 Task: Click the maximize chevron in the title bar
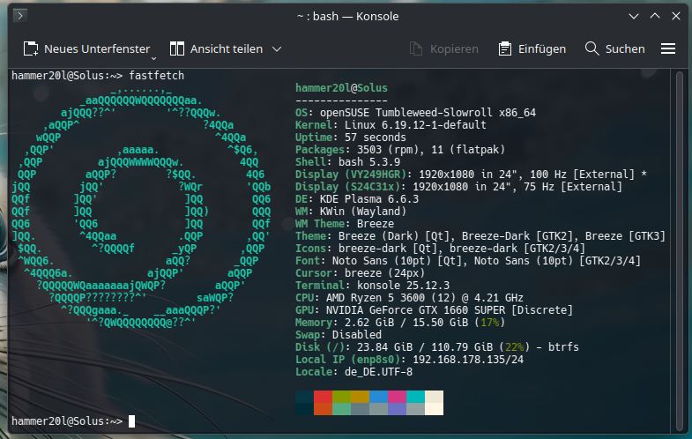pos(655,16)
